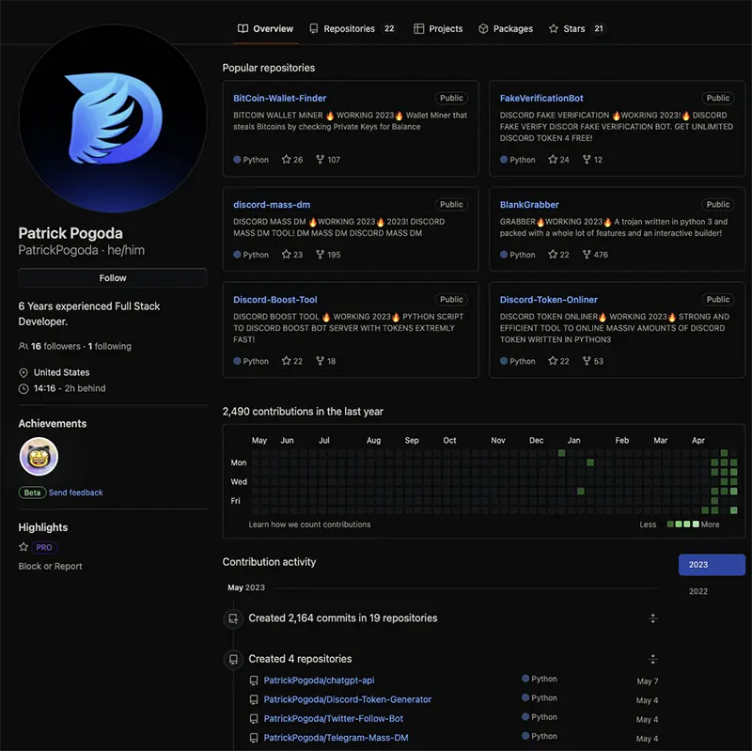Click the fork icon on discord-mass-dm
Viewport: 752px width, 751px height.
321,254
